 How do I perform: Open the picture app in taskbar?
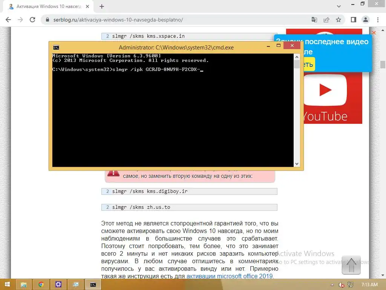(75, 285)
